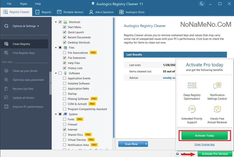Switch to the Reports tab

[x=43, y=12]
